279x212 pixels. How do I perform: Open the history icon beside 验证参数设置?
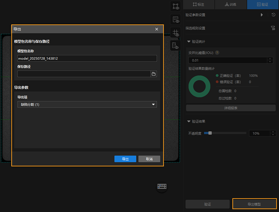pyautogui.click(x=273, y=15)
